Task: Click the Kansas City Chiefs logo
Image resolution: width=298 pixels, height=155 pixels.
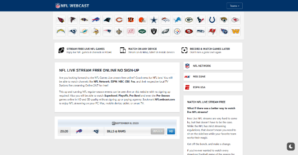Action: tap(235, 20)
